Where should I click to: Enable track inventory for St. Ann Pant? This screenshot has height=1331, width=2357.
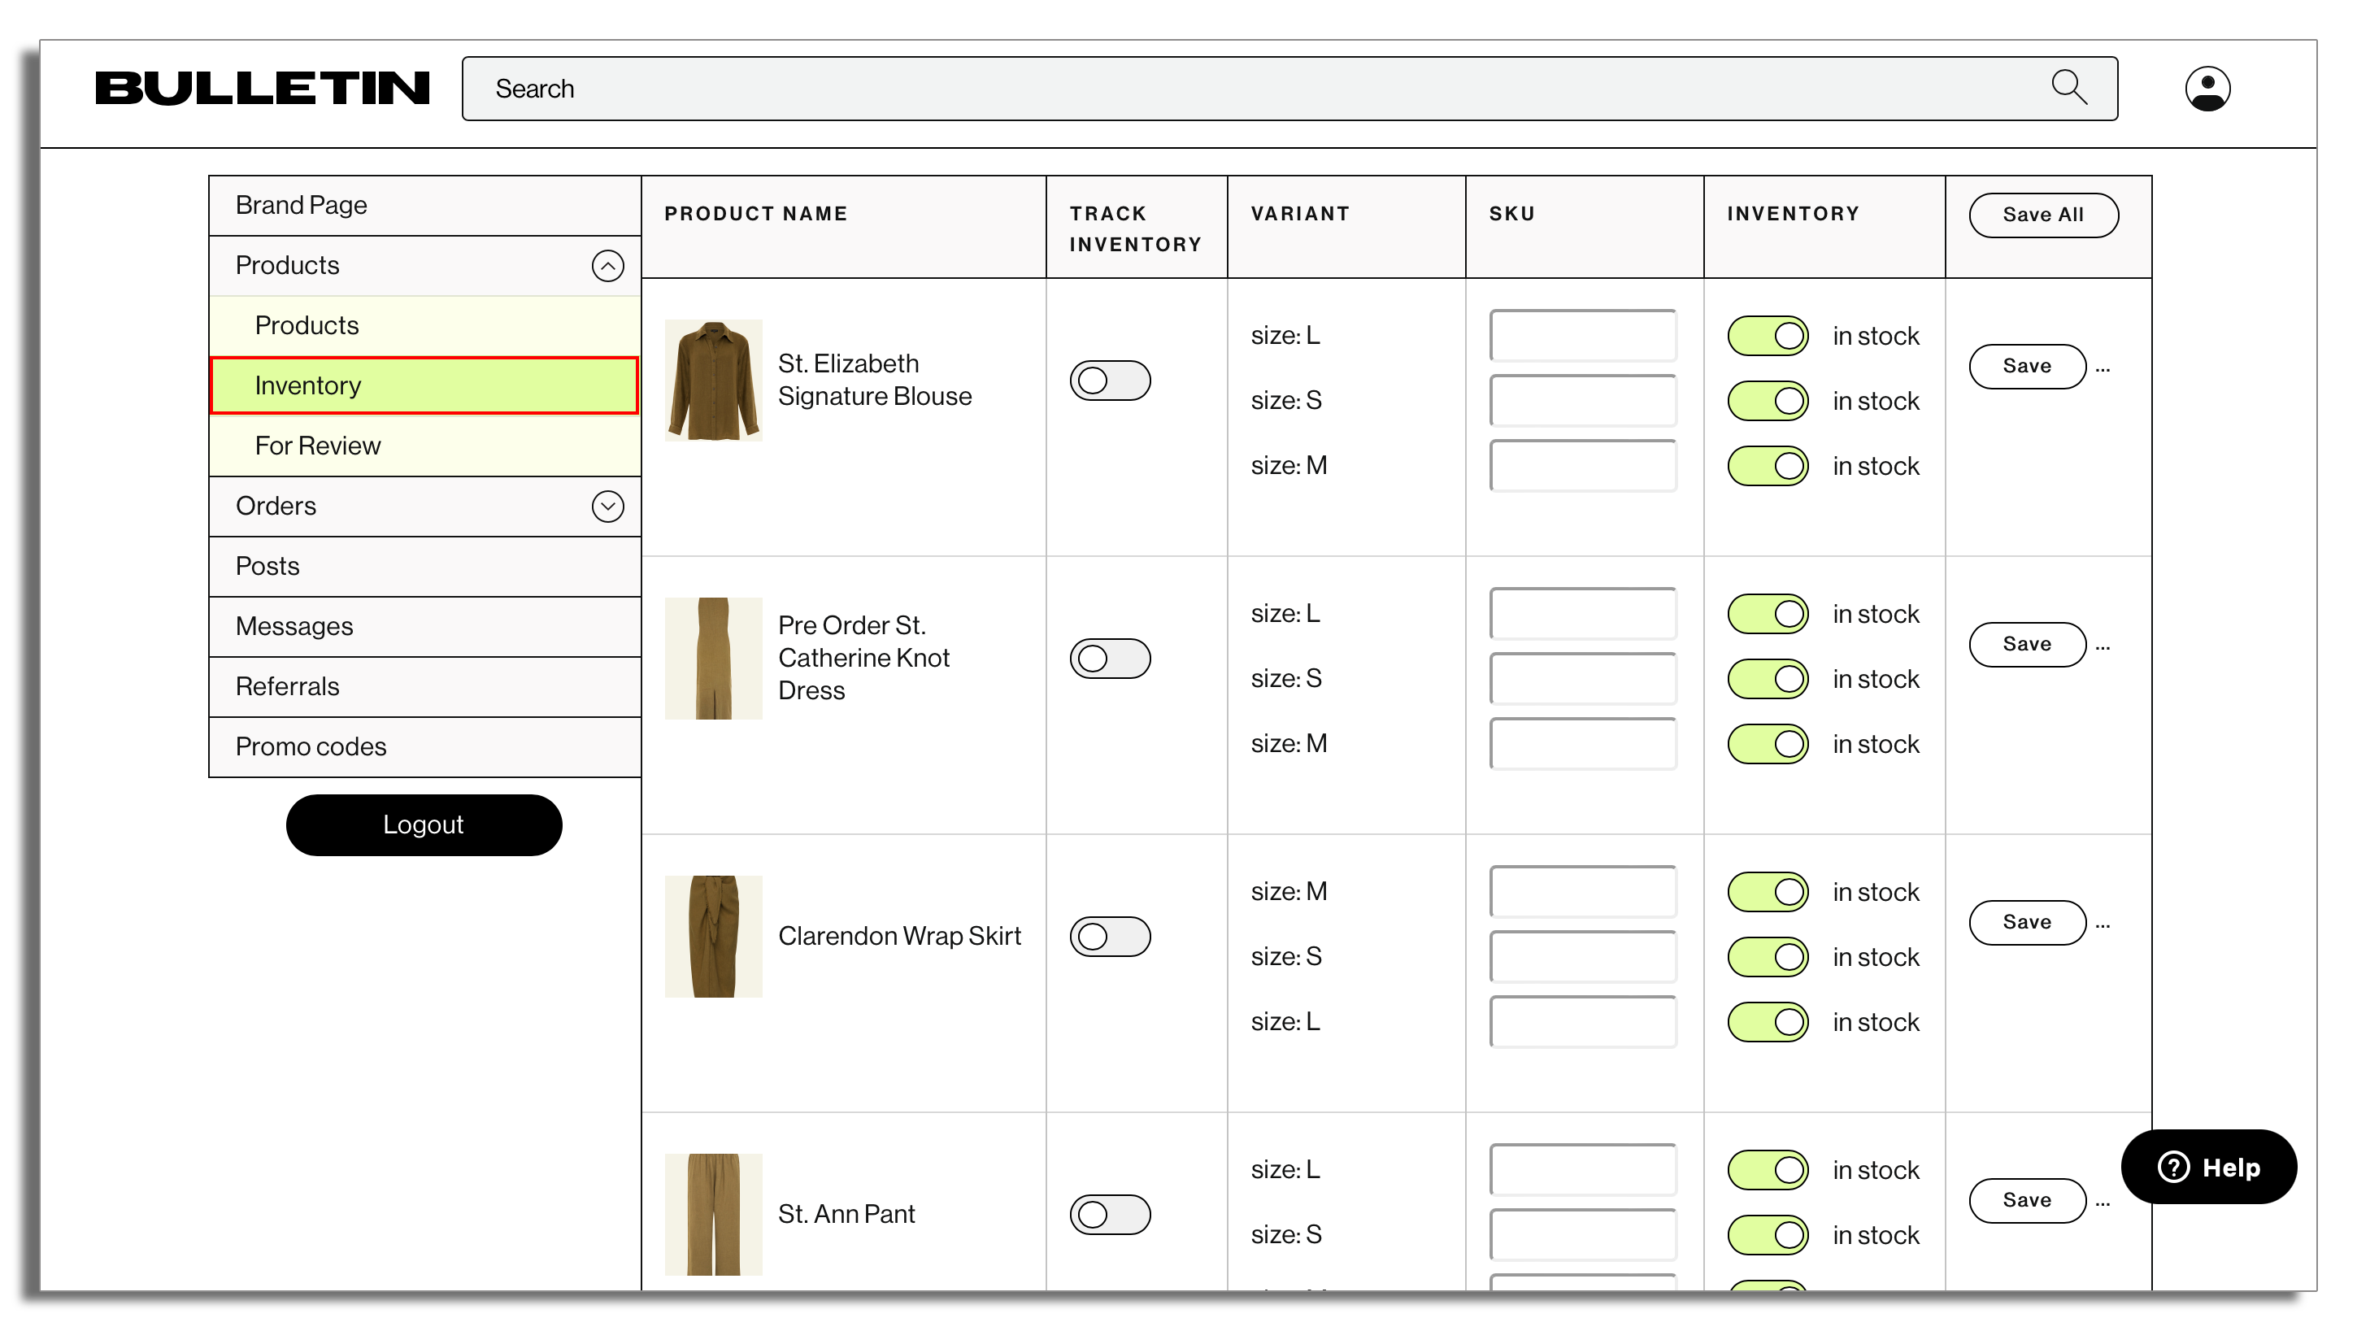(1110, 1215)
